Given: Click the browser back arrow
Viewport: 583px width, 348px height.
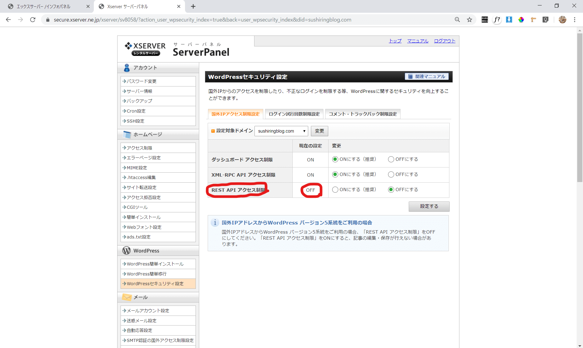Looking at the screenshot, I should coord(8,20).
